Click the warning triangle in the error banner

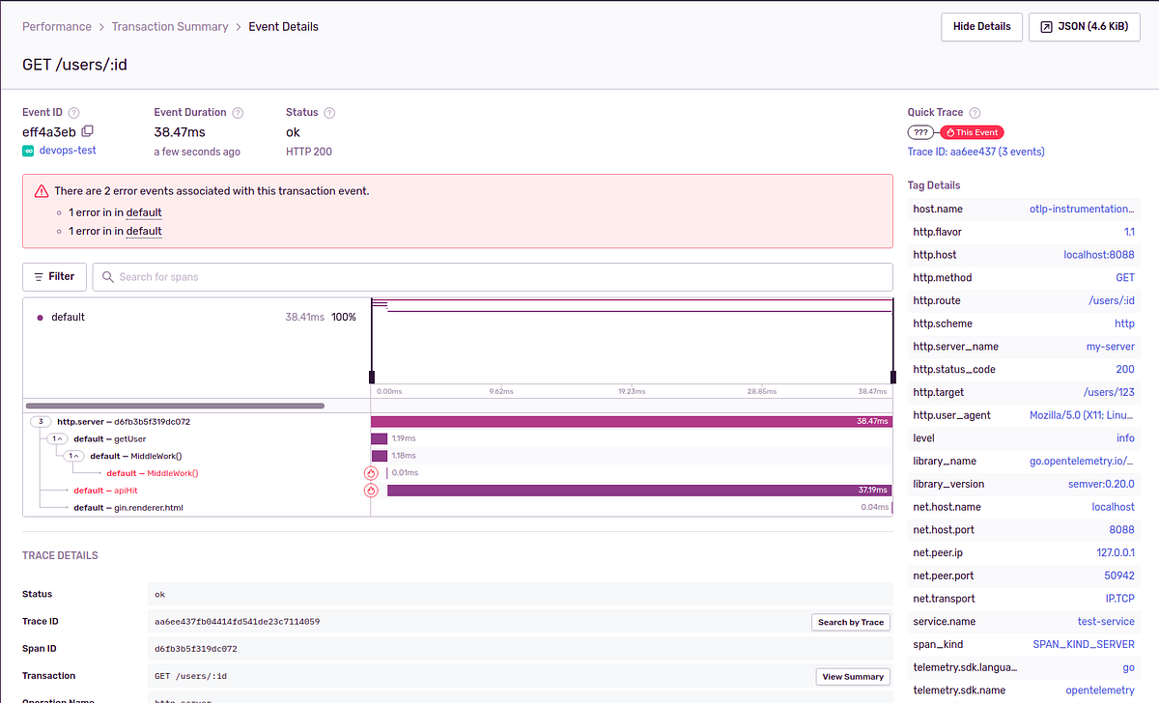click(41, 192)
